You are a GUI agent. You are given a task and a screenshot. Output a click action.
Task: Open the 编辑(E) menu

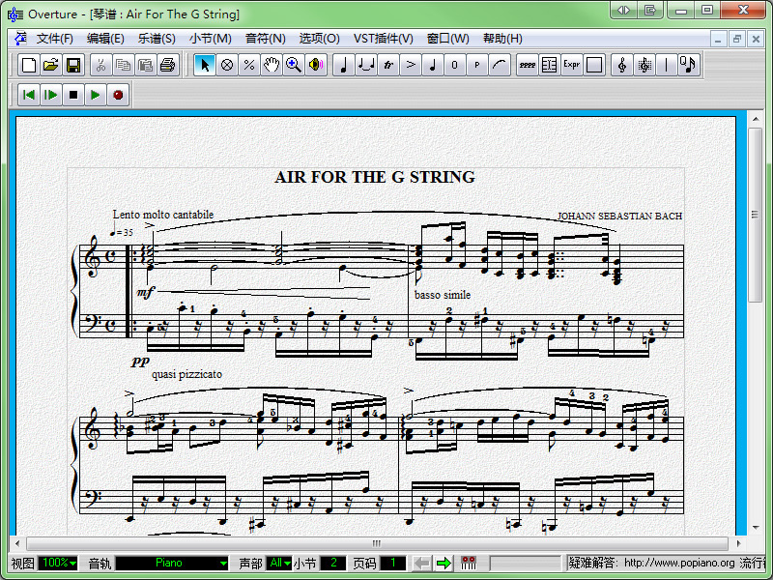(x=105, y=39)
